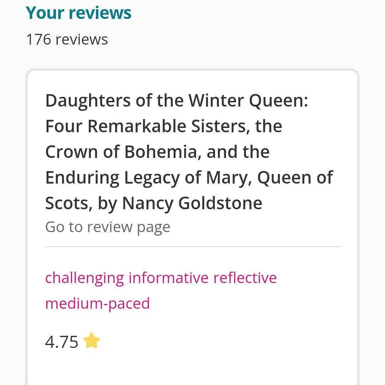Click the word "Legacy" in the title
Viewport: 385px width, 385px height.
152,178
